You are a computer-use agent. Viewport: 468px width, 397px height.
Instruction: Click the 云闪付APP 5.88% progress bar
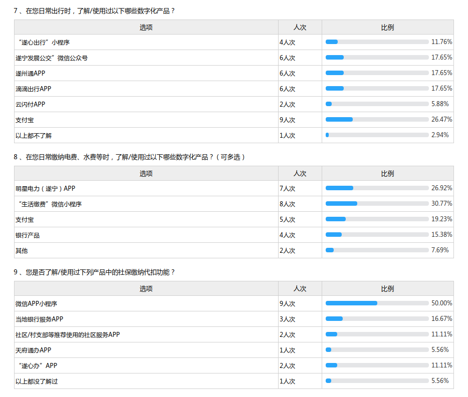point(377,104)
